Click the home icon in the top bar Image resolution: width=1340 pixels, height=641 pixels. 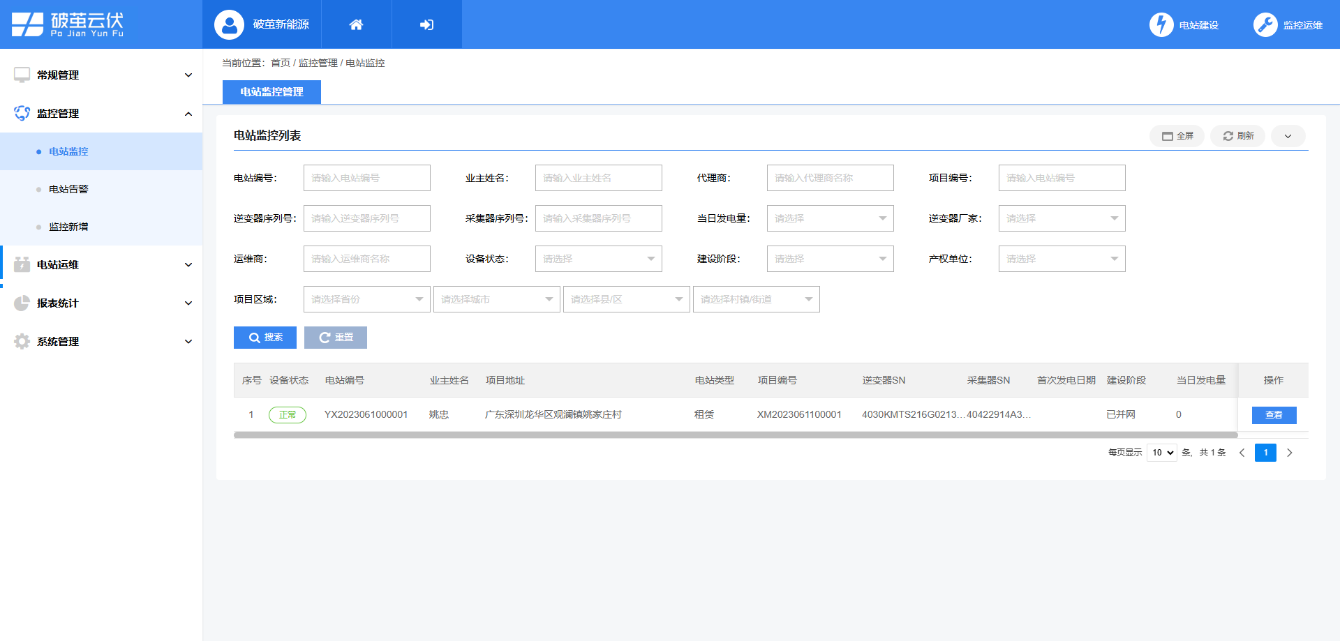pyautogui.click(x=356, y=24)
